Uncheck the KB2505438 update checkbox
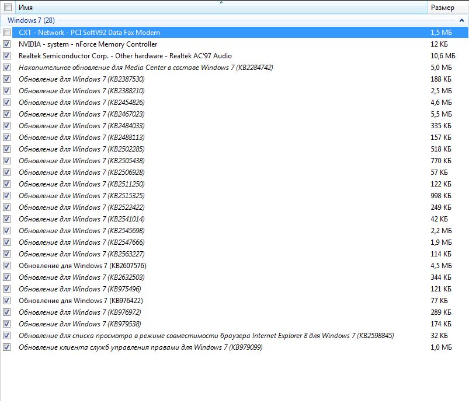The height and width of the screenshot is (401, 469). pos(6,161)
